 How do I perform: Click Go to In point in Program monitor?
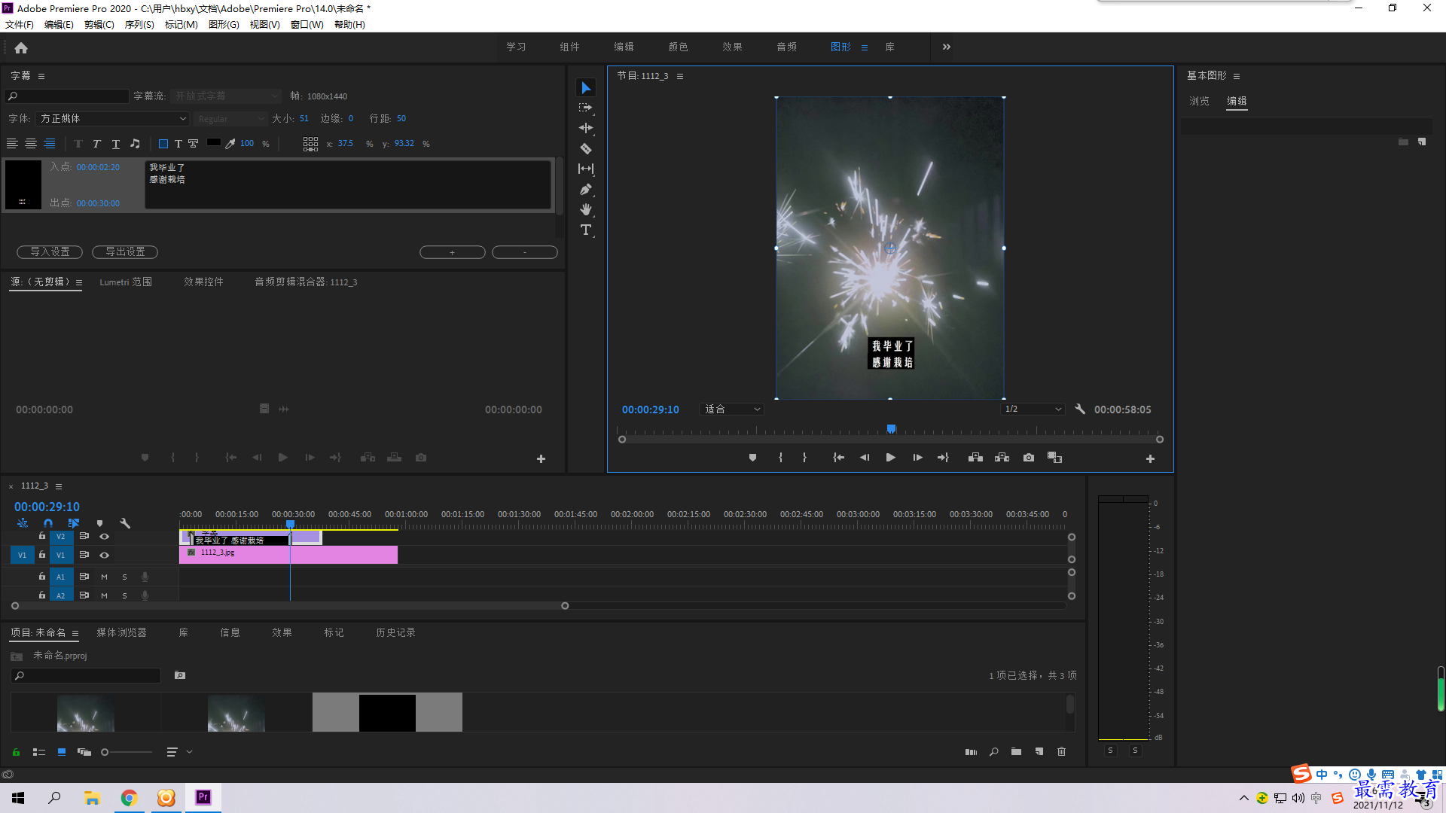click(838, 458)
